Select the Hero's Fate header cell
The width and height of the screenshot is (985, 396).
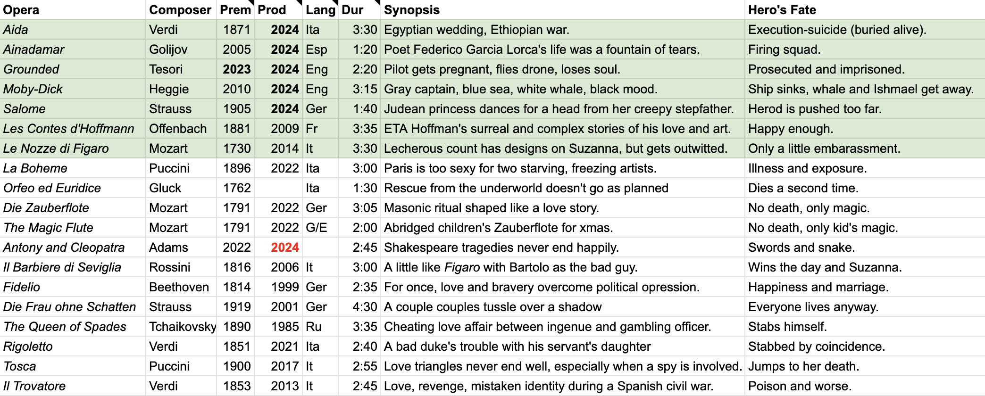[865, 10]
